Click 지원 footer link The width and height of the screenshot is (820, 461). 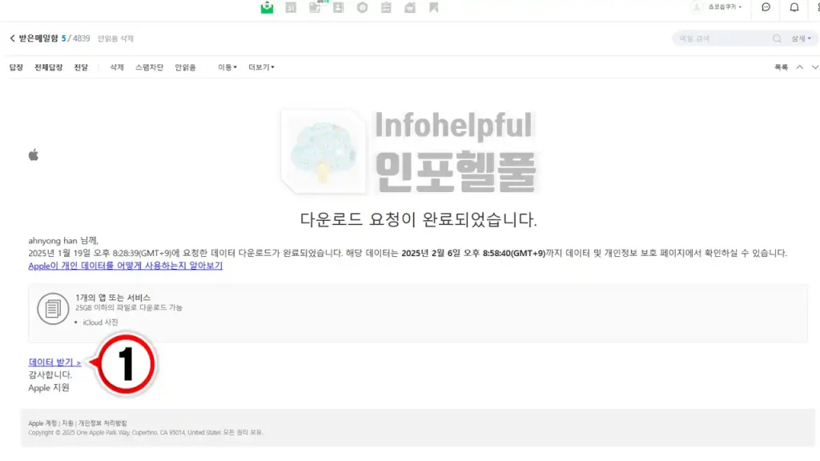tap(68, 423)
